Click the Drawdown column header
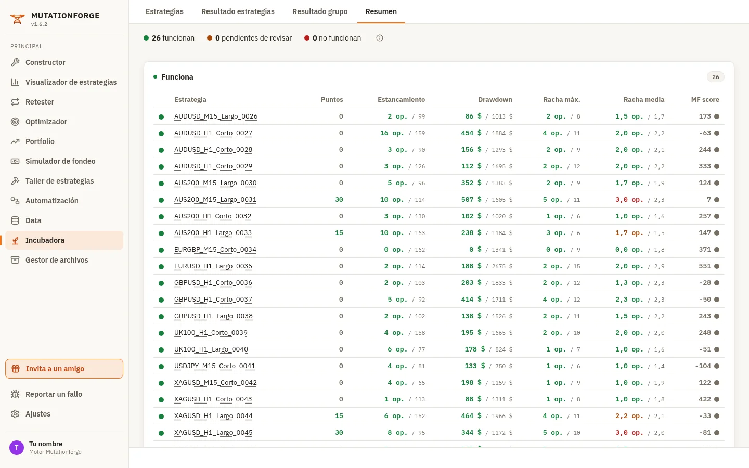 tap(495, 100)
